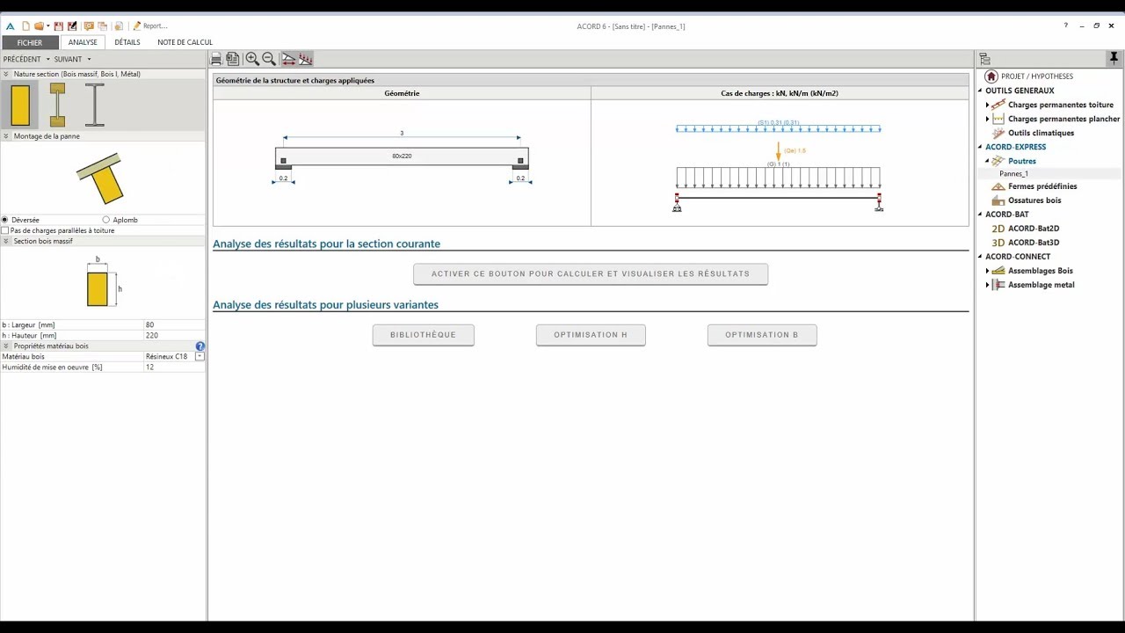Toggle Pas de charges parallèles à toiture

tap(5, 230)
